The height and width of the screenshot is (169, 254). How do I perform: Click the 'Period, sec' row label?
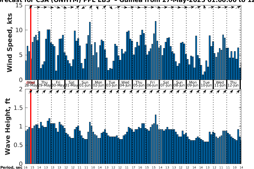click(11, 167)
